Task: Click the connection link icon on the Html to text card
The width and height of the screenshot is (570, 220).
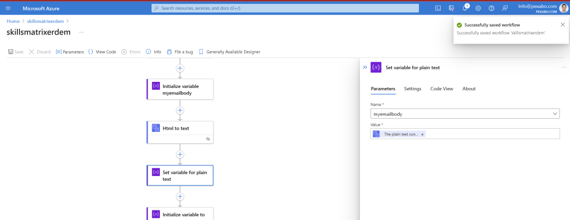Action: coord(208,139)
